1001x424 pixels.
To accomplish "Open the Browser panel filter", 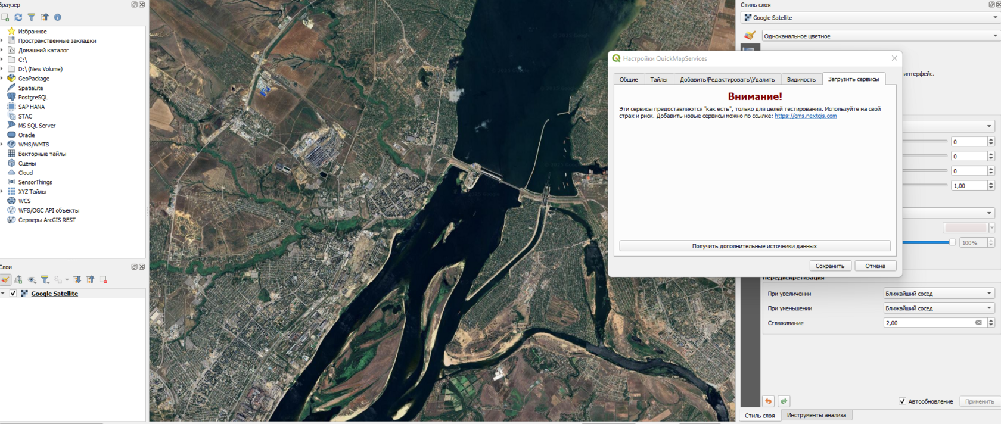I will click(32, 17).
